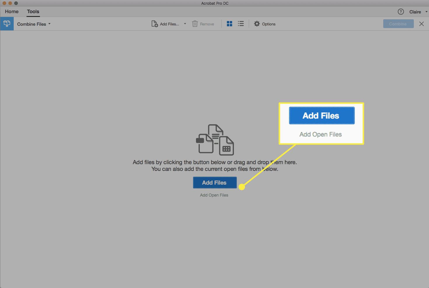Click the Combine button
The height and width of the screenshot is (288, 429).
point(398,24)
